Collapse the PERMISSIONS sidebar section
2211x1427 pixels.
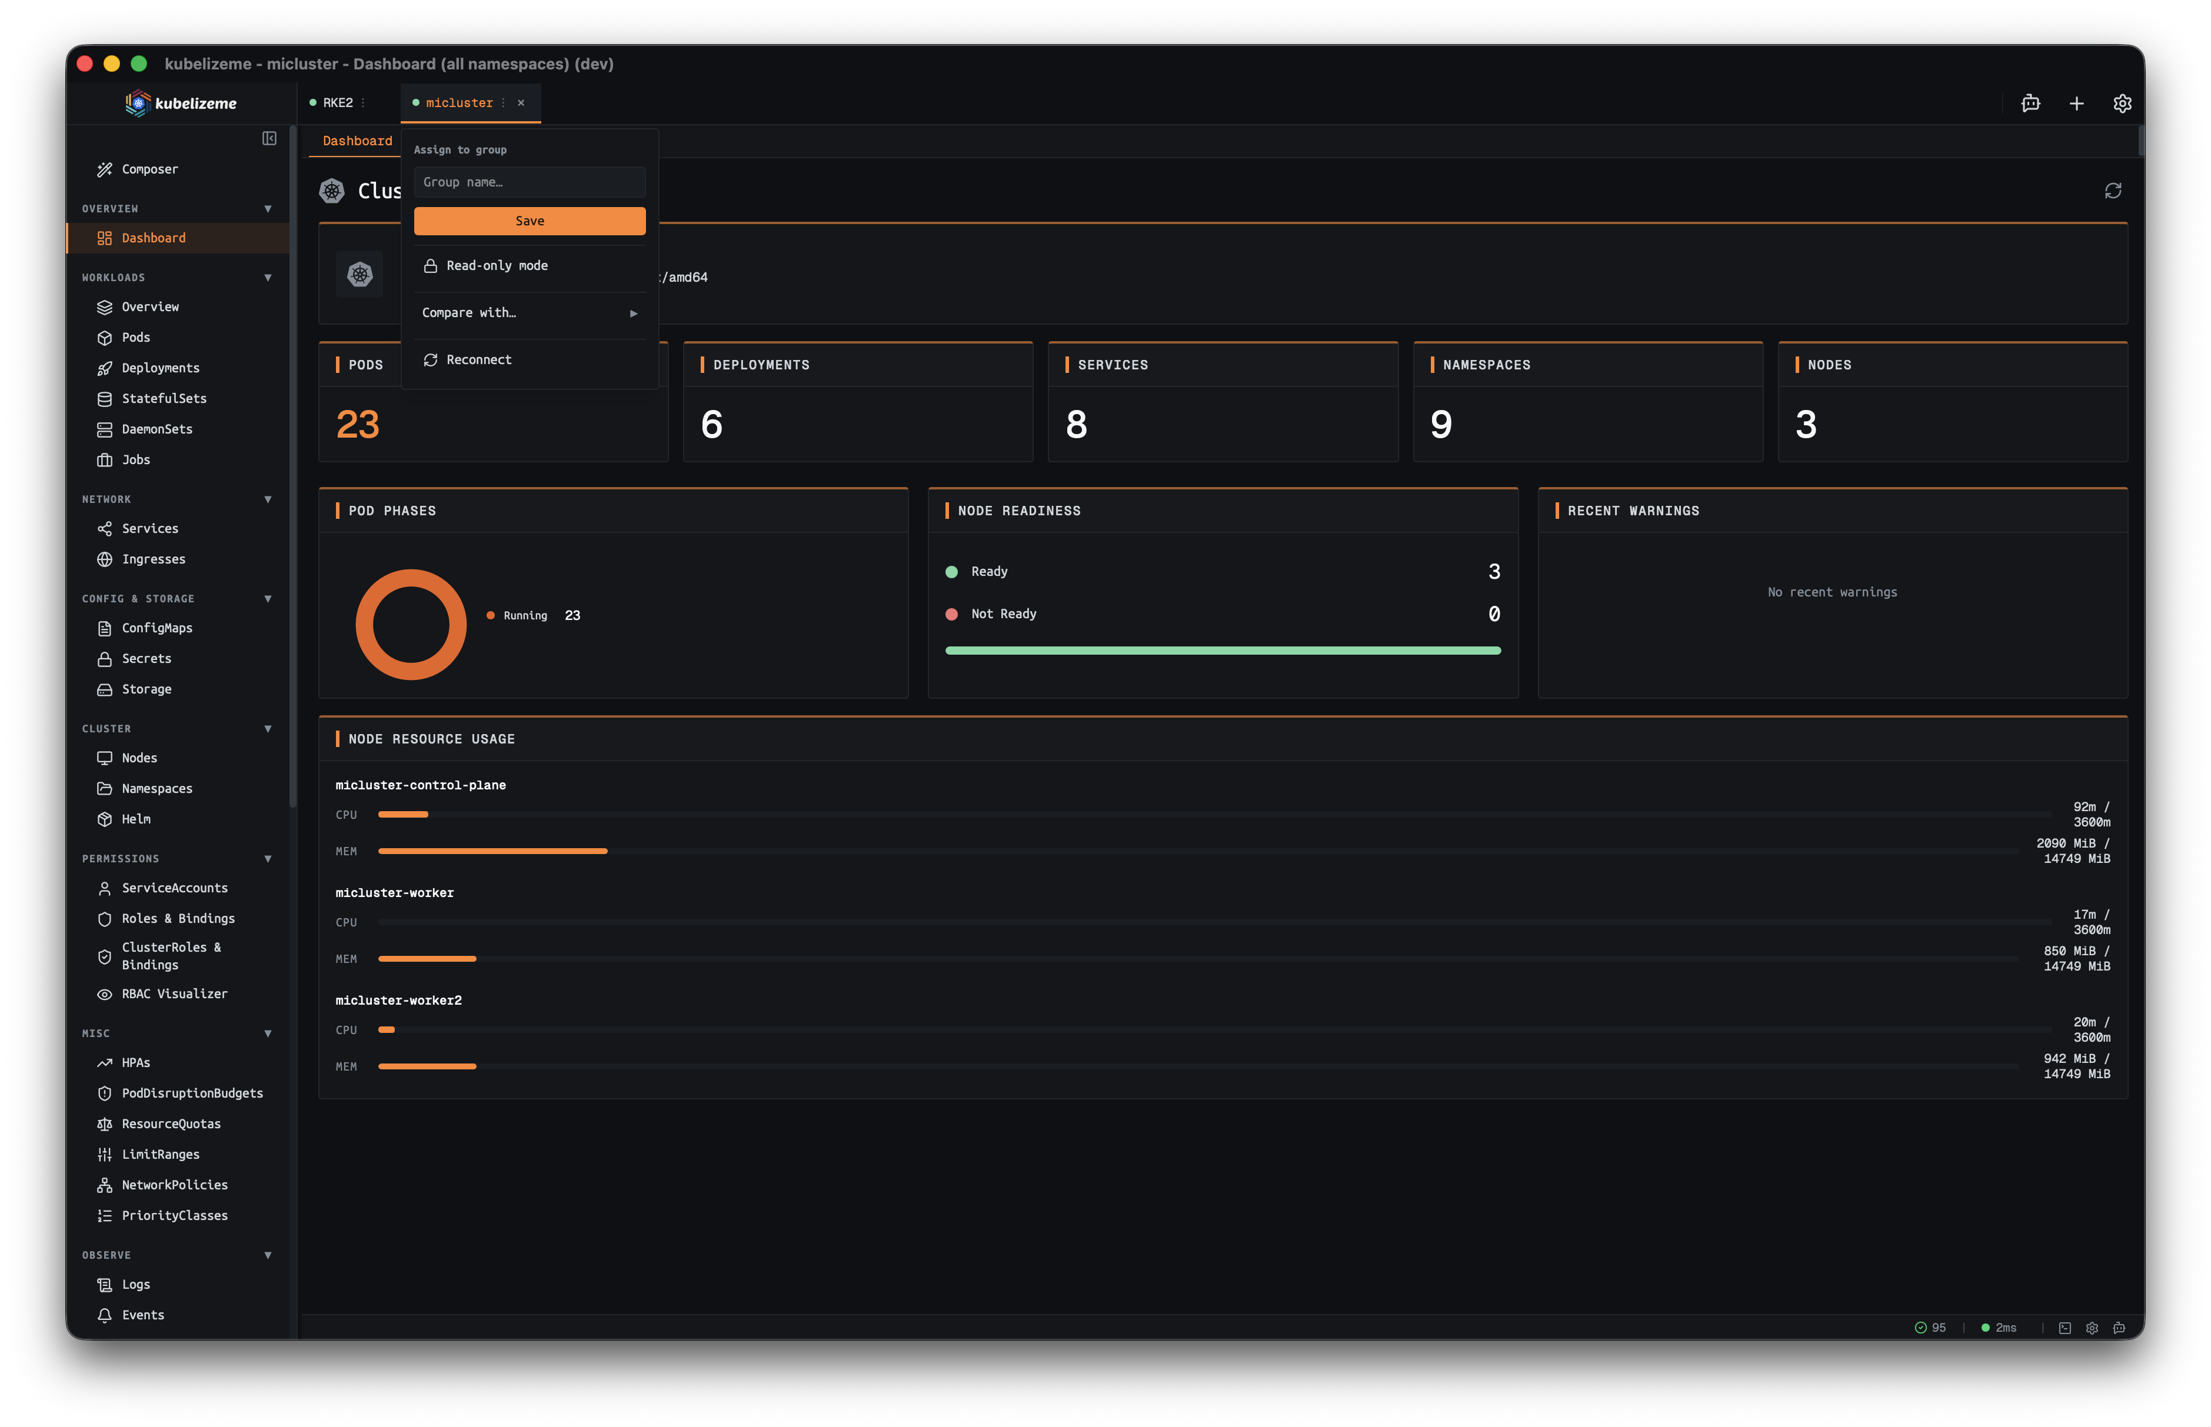click(x=268, y=859)
